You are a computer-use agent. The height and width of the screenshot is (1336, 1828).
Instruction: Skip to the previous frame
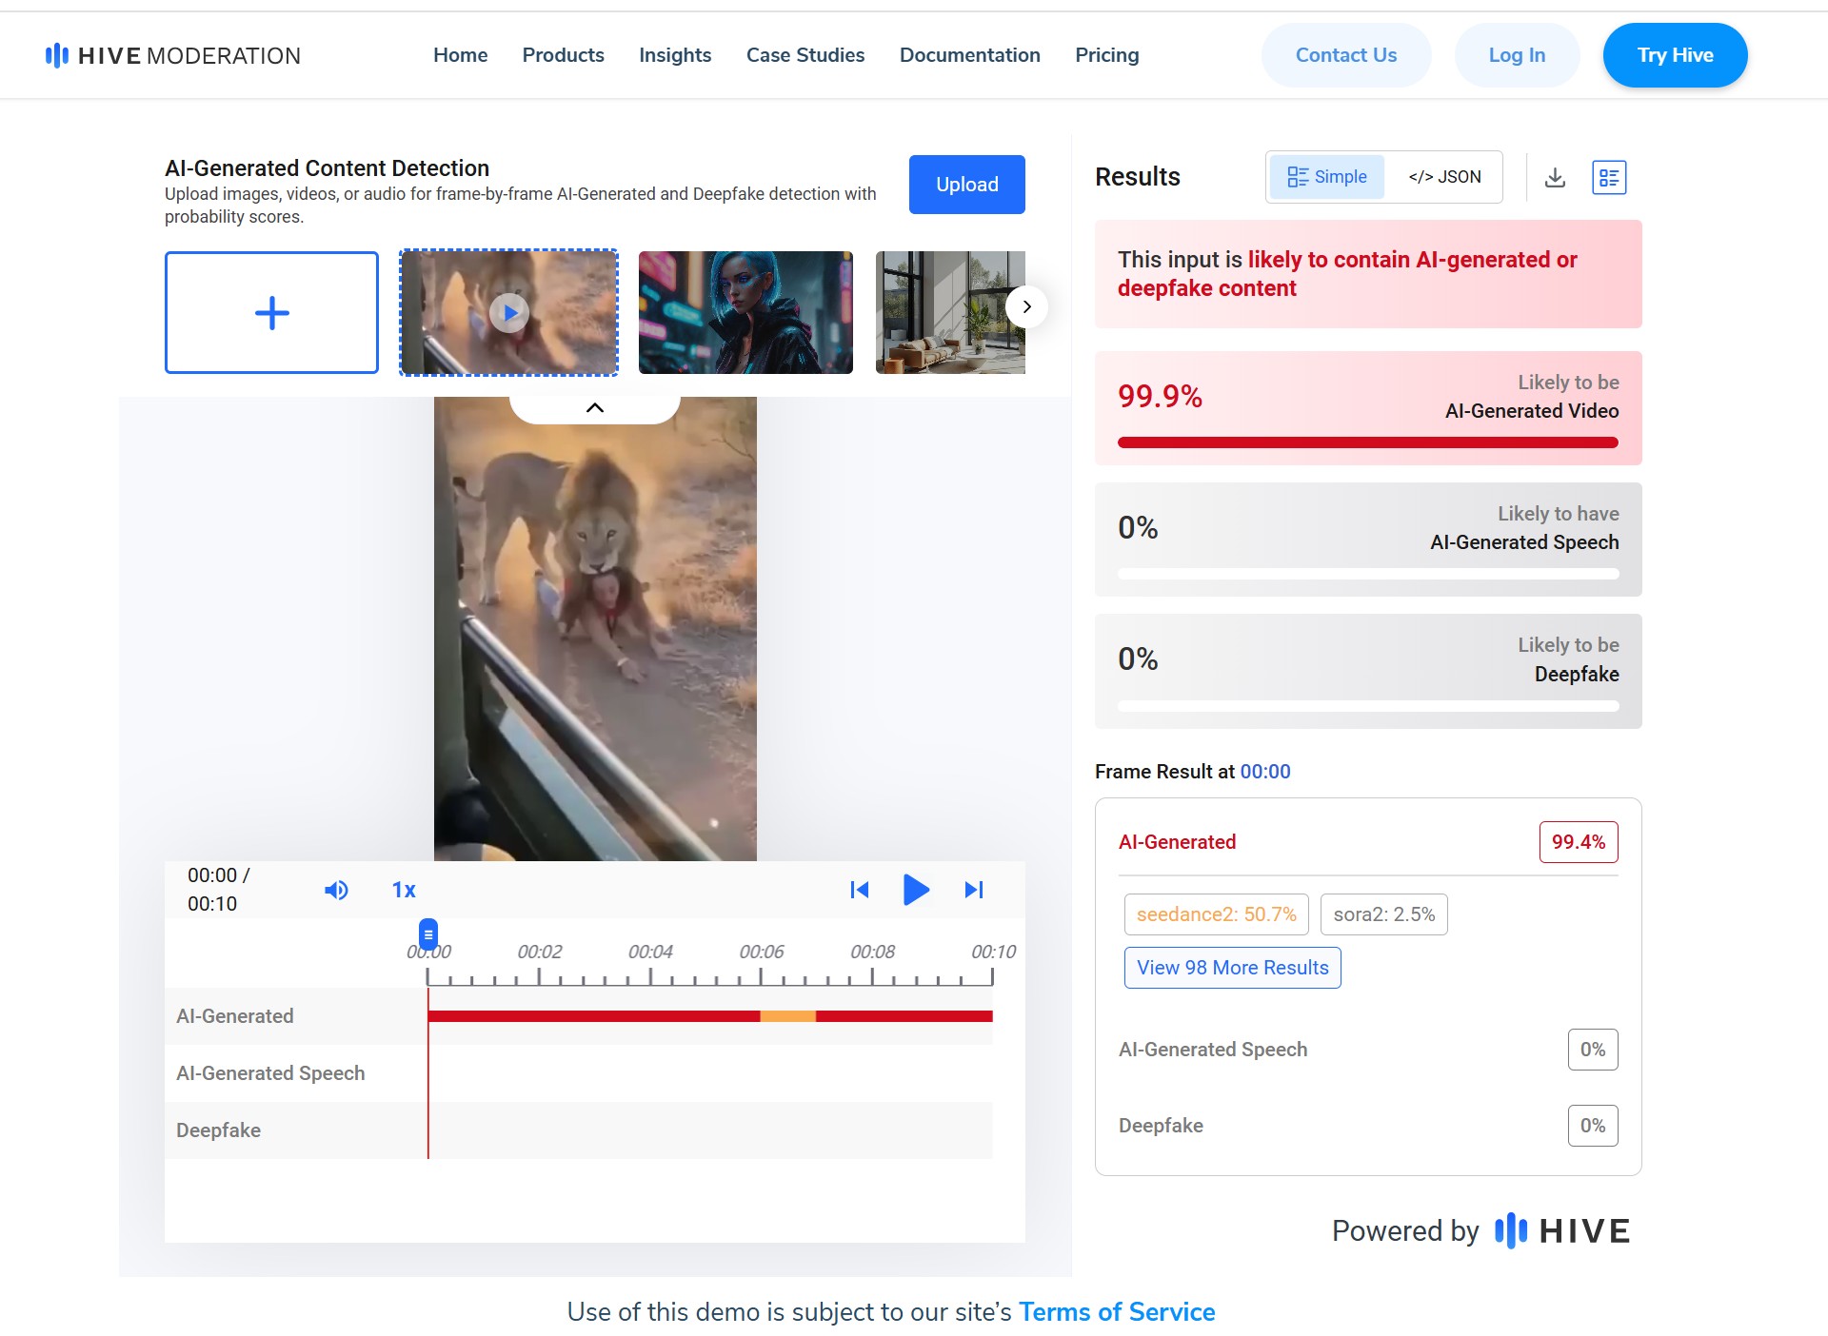coord(859,890)
